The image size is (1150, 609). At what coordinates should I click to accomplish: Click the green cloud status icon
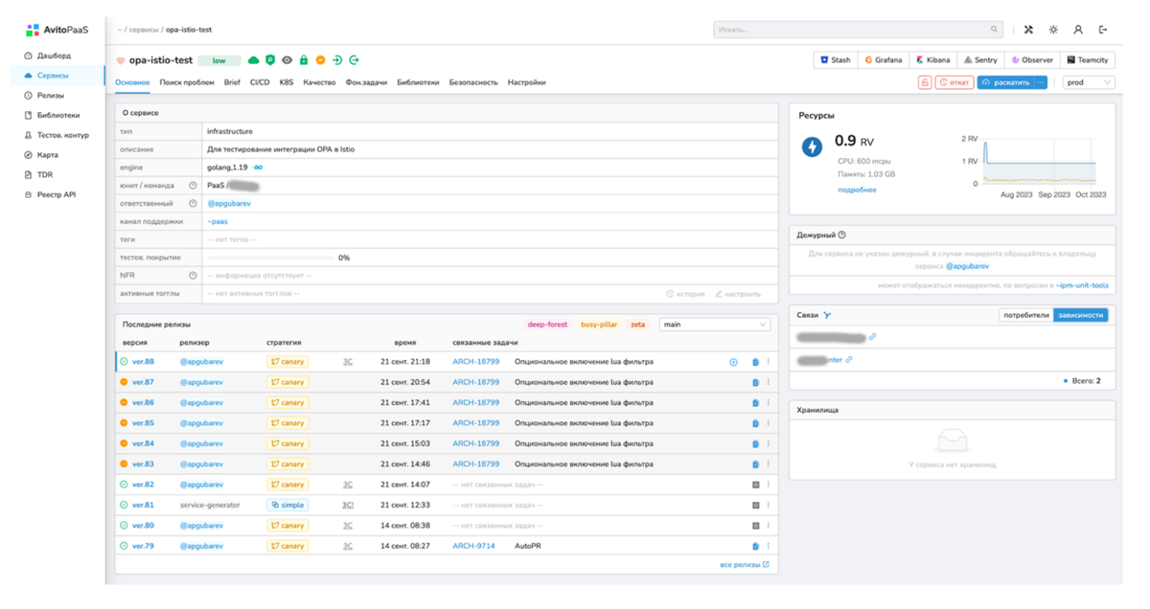coord(254,60)
